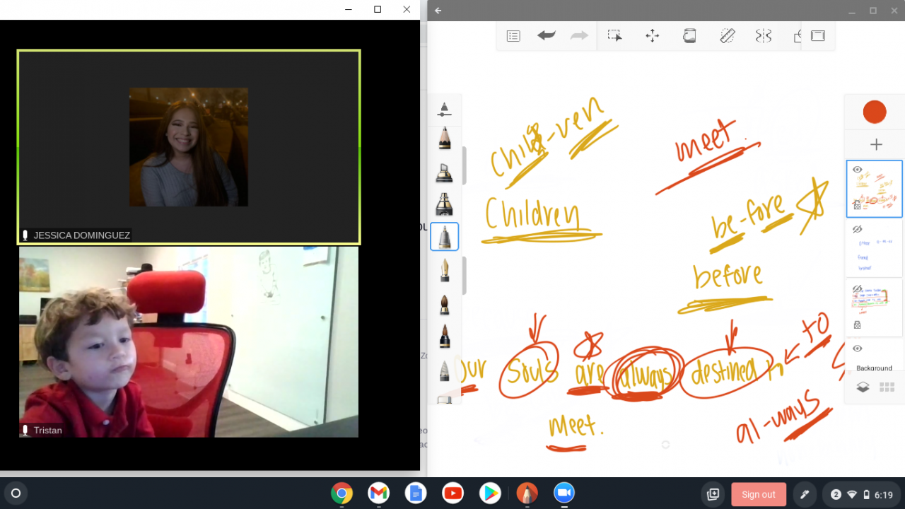Open YouTube from the shelf
The width and height of the screenshot is (905, 509).
[452, 493]
